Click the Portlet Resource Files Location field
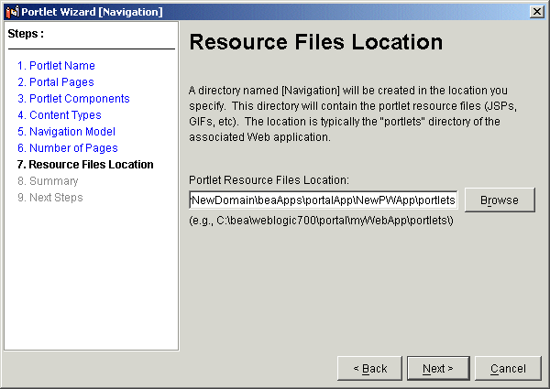 (323, 200)
